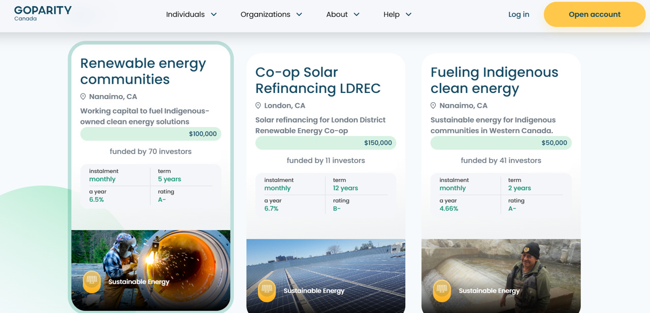Click the 4.66% a year rate
This screenshot has width=650, height=313.
coord(449,209)
